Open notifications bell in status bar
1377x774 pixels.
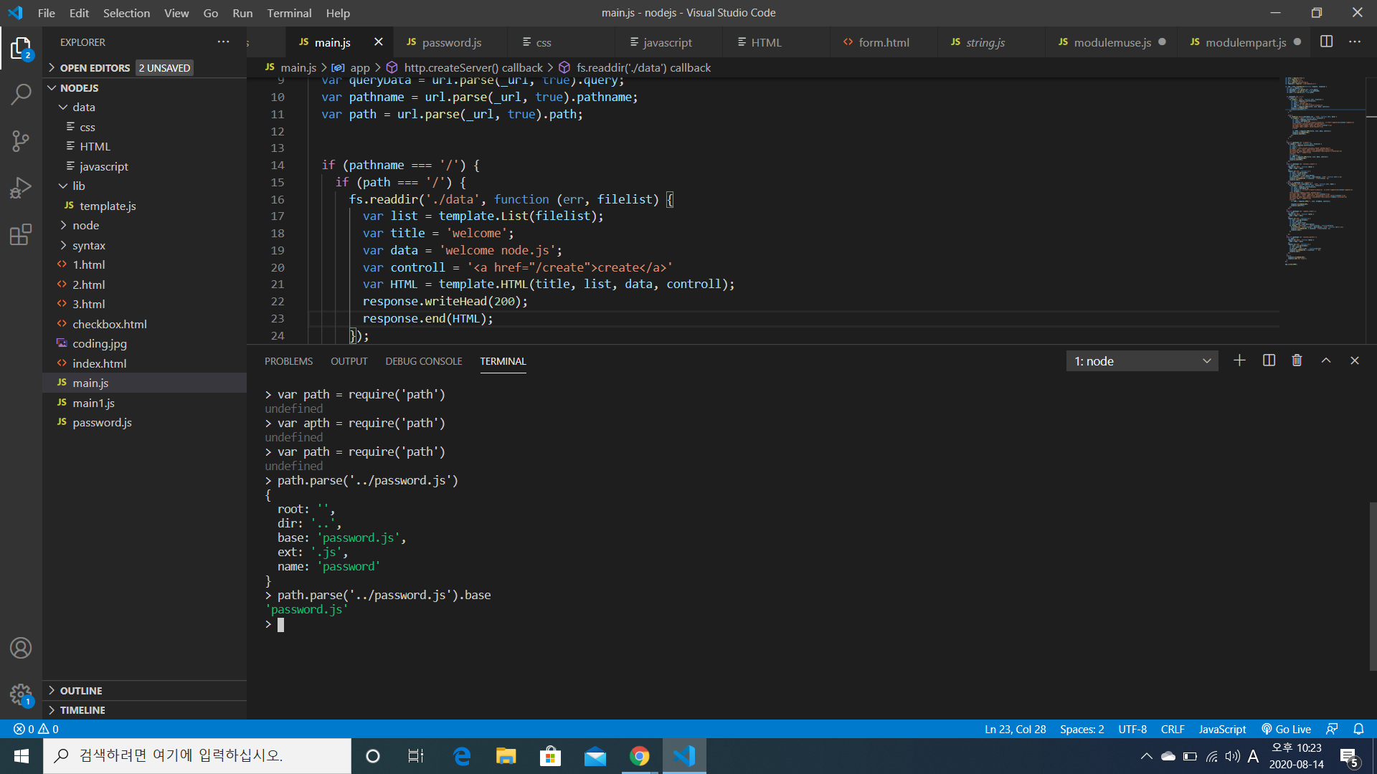(1358, 729)
